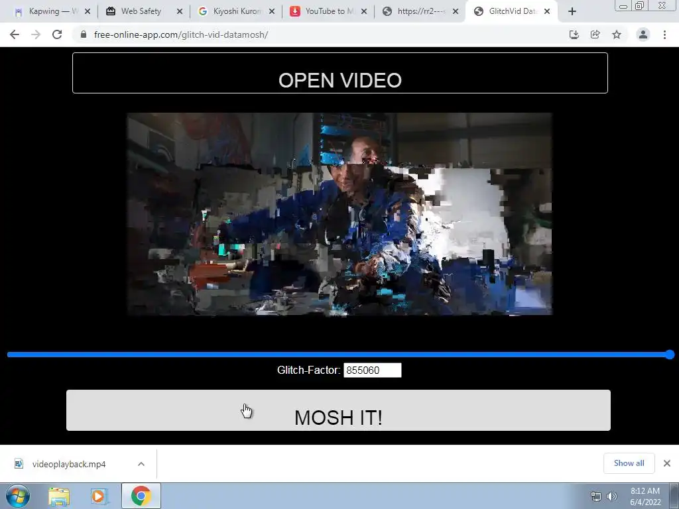Close the Kapwing tab
This screenshot has height=509, width=679.
pyautogui.click(x=88, y=12)
